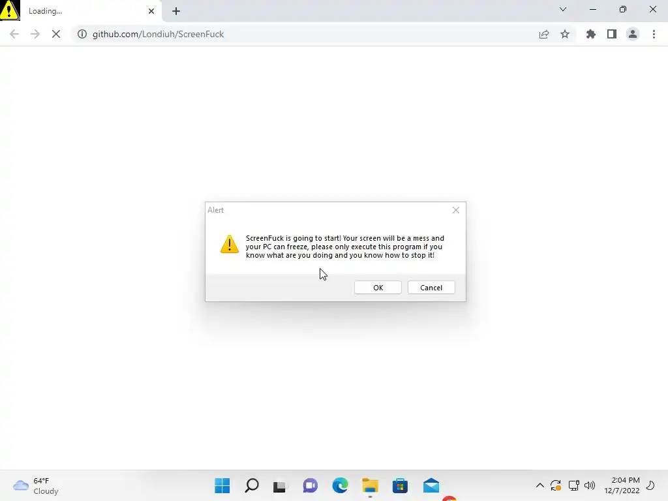Image resolution: width=668 pixels, height=501 pixels.
Task: Open the Extensions puzzle icon
Action: tap(591, 34)
